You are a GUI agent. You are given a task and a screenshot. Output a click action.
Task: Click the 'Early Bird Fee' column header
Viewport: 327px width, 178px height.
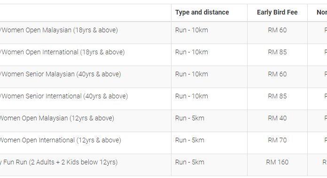click(x=277, y=12)
